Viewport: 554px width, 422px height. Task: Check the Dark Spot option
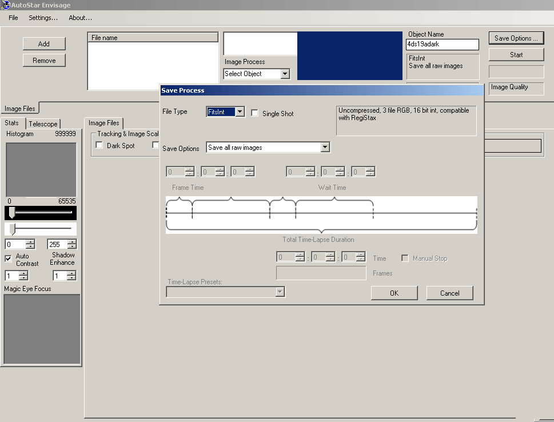point(99,145)
